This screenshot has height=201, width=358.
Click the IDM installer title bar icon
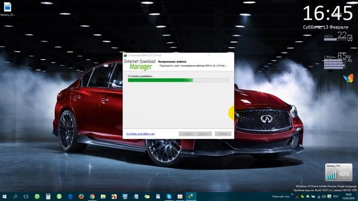pyautogui.click(x=125, y=55)
